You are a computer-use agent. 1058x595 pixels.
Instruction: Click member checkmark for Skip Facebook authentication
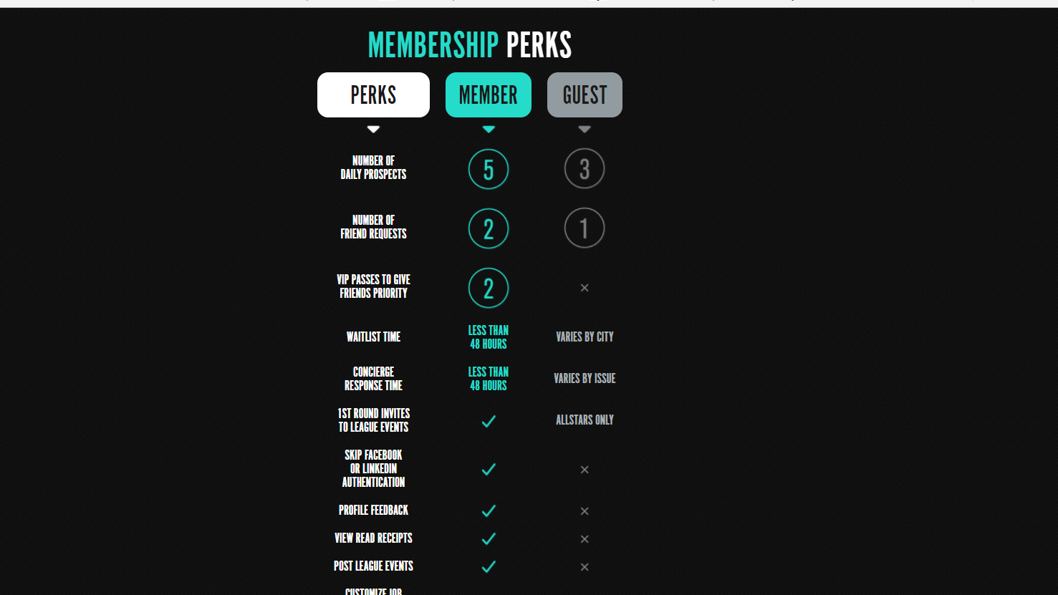click(489, 469)
